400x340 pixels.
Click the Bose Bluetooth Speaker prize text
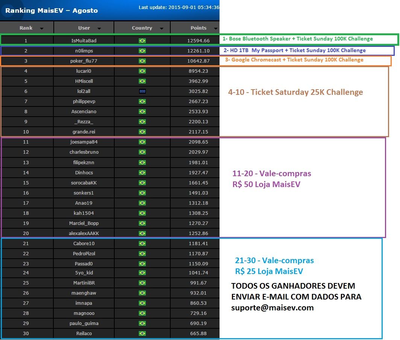coord(298,39)
